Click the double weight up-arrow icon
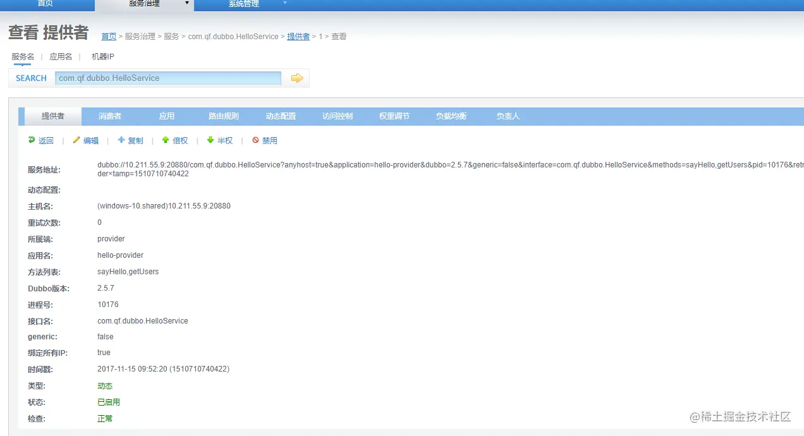This screenshot has width=804, height=436. click(x=166, y=140)
